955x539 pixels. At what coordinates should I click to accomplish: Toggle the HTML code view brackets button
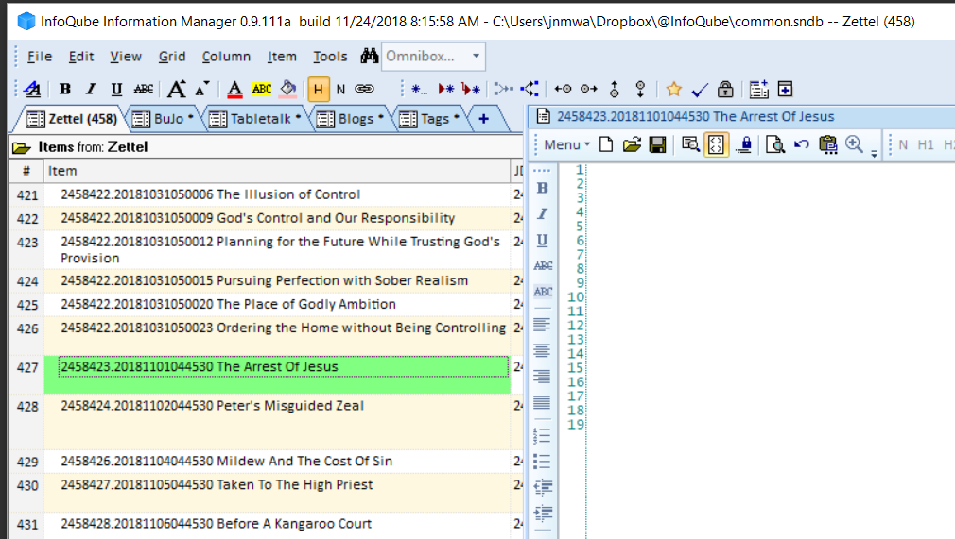point(717,144)
